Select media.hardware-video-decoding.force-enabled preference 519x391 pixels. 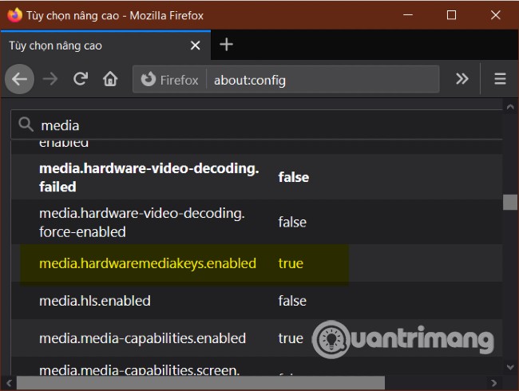point(142,223)
